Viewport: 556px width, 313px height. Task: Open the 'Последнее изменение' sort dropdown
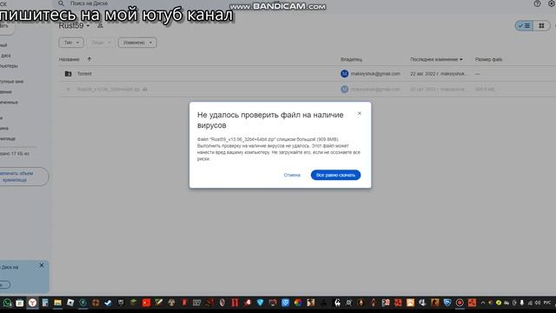[x=436, y=59]
